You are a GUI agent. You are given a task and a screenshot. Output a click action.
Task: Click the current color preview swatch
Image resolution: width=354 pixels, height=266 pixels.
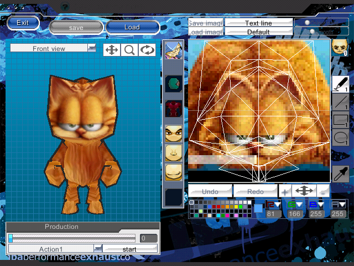click(x=258, y=208)
